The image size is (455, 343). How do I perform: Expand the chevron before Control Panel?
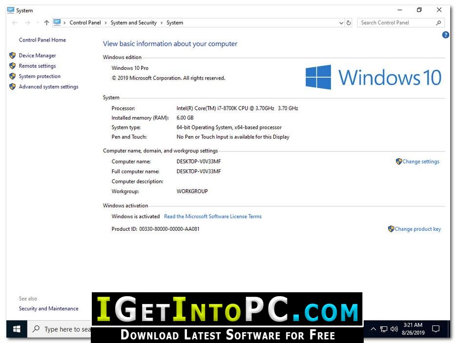tap(64, 22)
